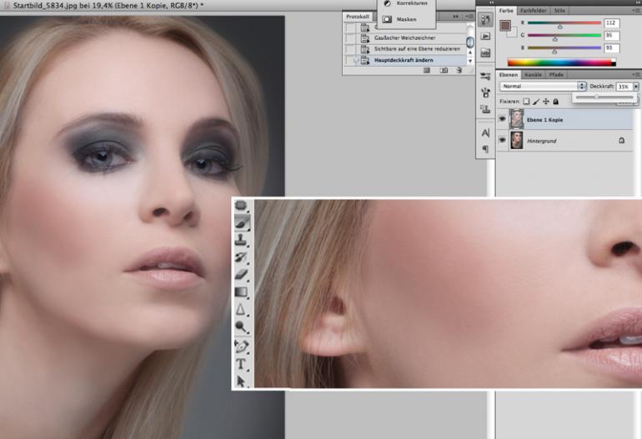Hide the Hintergrund layer

(x=503, y=140)
